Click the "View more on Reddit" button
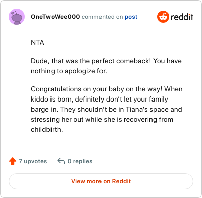The image size is (202, 198). pyautogui.click(x=101, y=181)
